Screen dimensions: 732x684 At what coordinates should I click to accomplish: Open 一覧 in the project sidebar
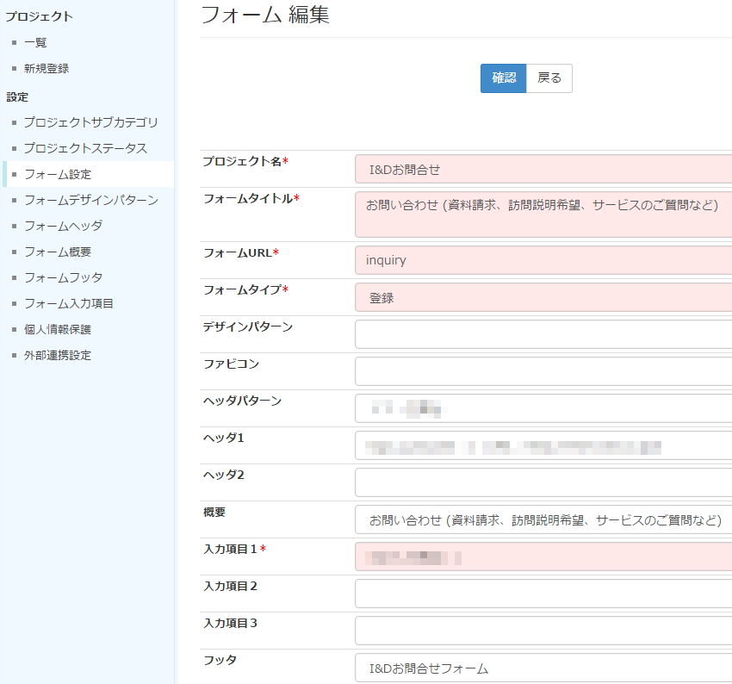point(35,42)
